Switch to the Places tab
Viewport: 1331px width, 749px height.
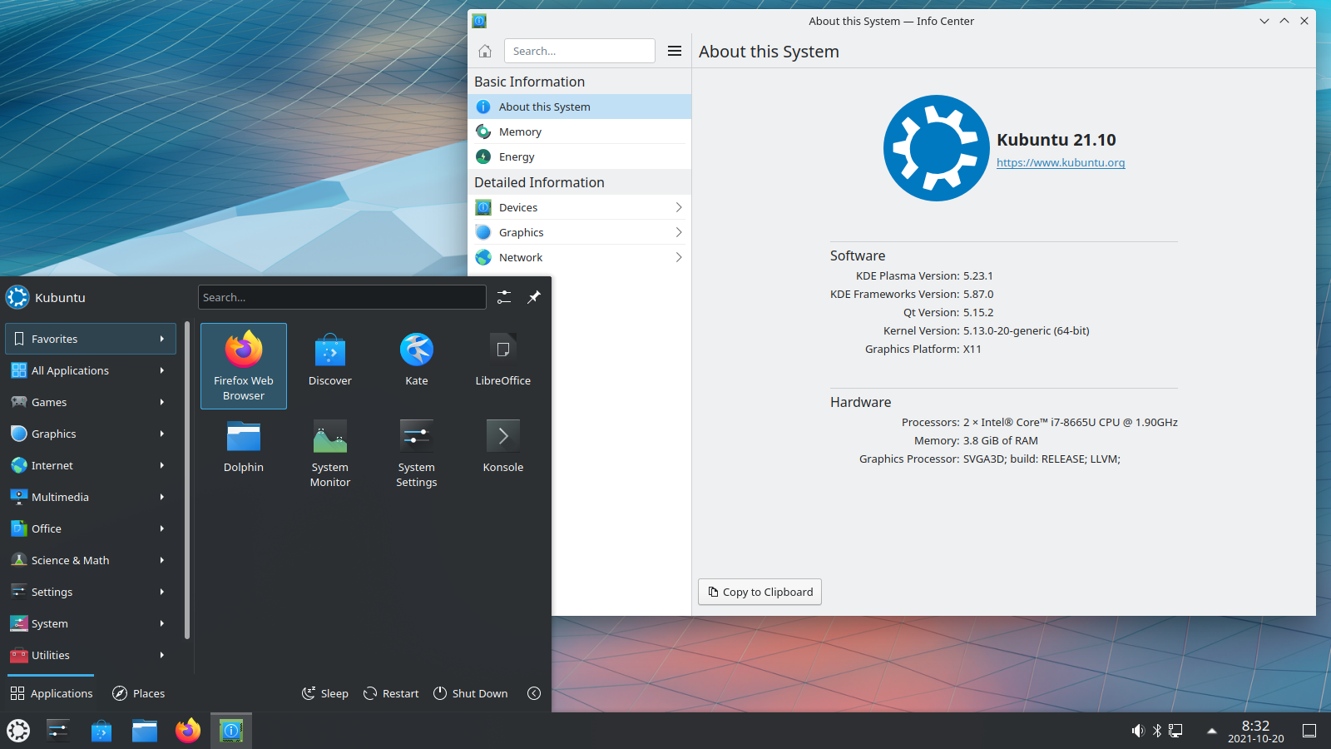138,693
